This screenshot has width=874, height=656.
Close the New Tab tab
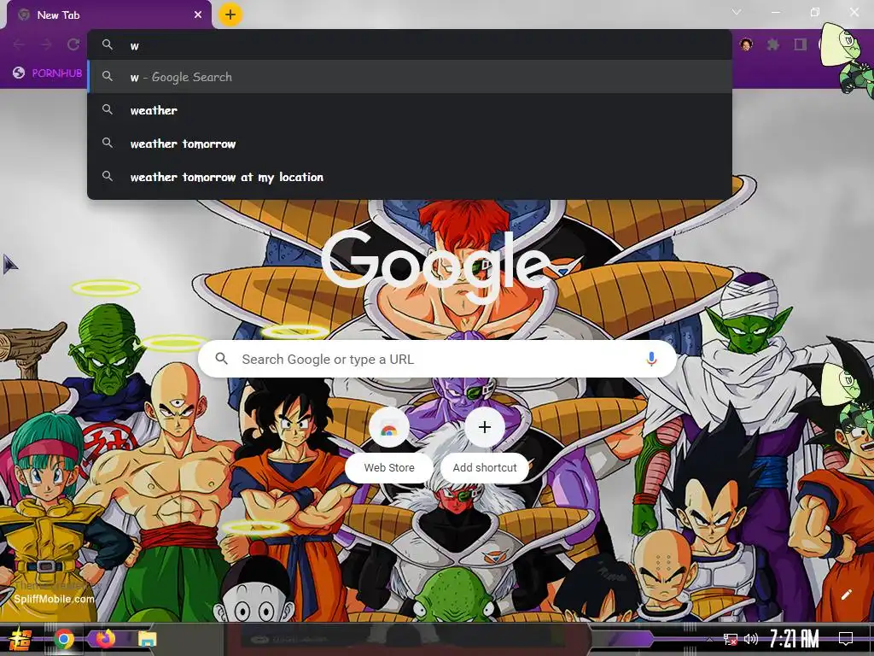point(198,15)
